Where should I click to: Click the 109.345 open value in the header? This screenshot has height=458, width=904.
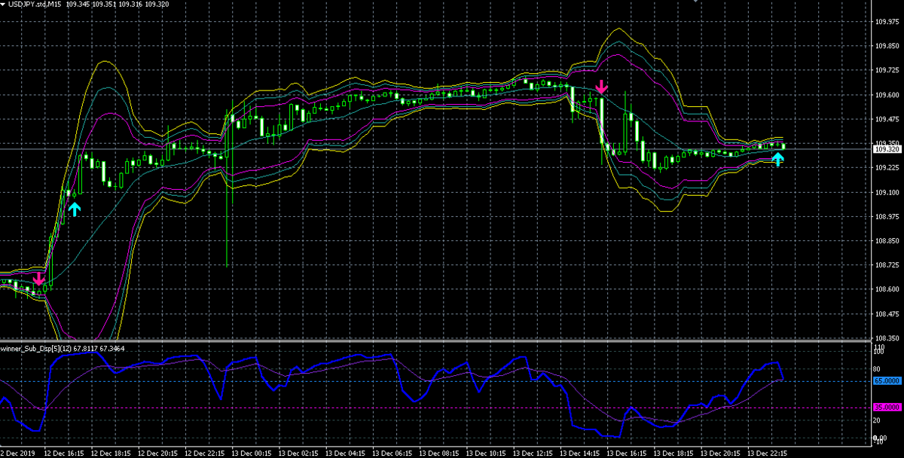pyautogui.click(x=78, y=5)
